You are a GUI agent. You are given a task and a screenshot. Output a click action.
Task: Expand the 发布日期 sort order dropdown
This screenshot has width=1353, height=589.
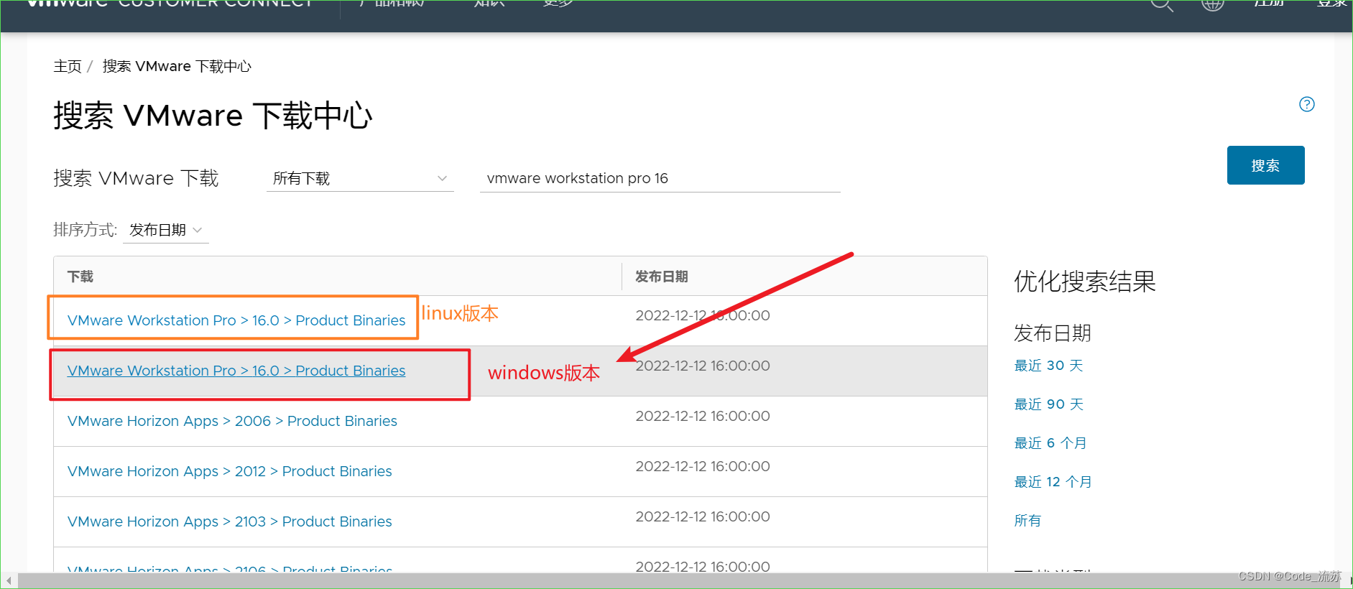(166, 230)
